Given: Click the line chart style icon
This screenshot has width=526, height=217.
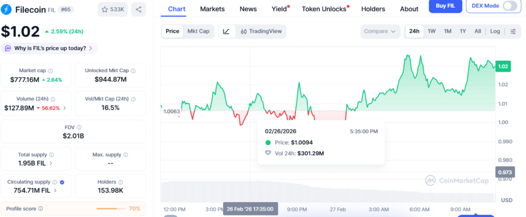Looking at the screenshot, I should (x=227, y=31).
